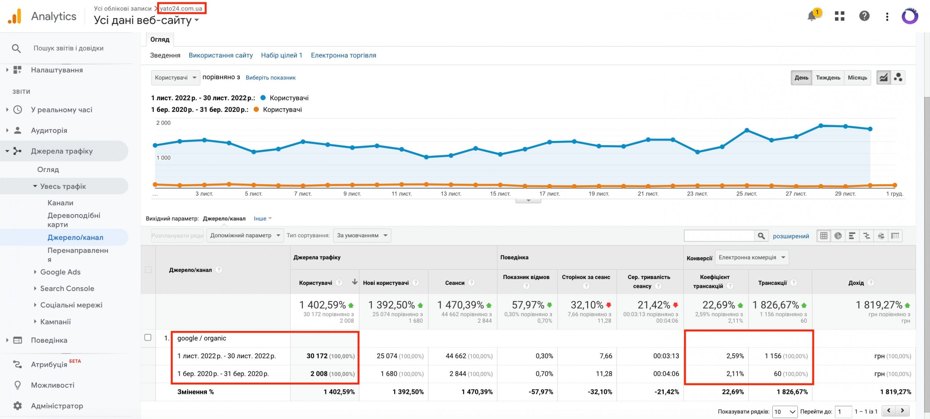Tick the google / organic row checkbox
The height and width of the screenshot is (419, 930).
148,337
